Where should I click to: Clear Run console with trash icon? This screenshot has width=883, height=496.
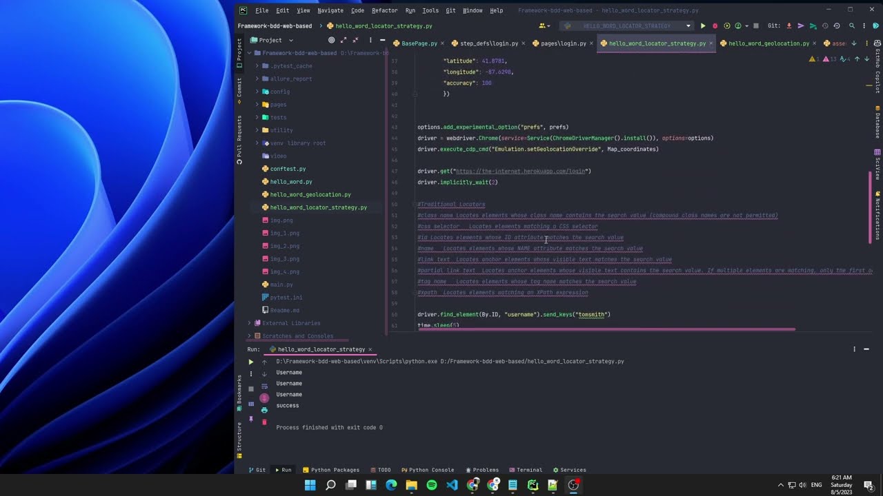[264, 422]
